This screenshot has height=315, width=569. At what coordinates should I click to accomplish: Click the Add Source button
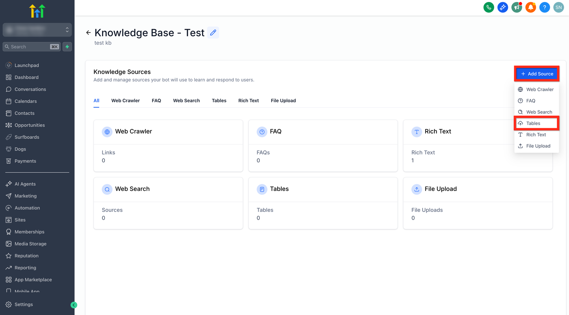pyautogui.click(x=537, y=74)
